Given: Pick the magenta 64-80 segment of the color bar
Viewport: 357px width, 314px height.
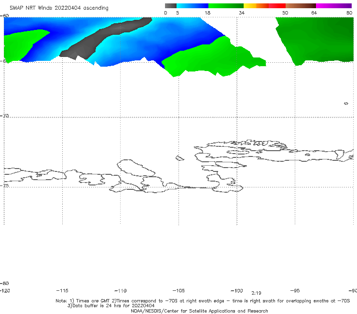Looking at the screenshot, I should [x=334, y=6].
